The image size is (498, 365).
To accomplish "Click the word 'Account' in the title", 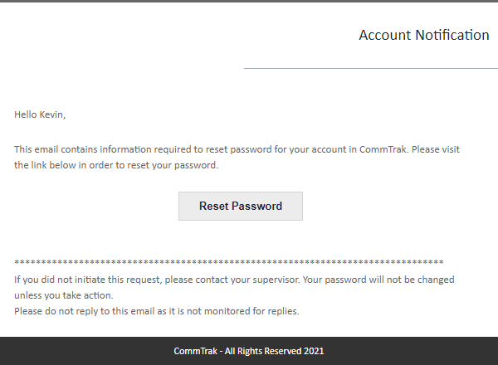I will click(385, 35).
